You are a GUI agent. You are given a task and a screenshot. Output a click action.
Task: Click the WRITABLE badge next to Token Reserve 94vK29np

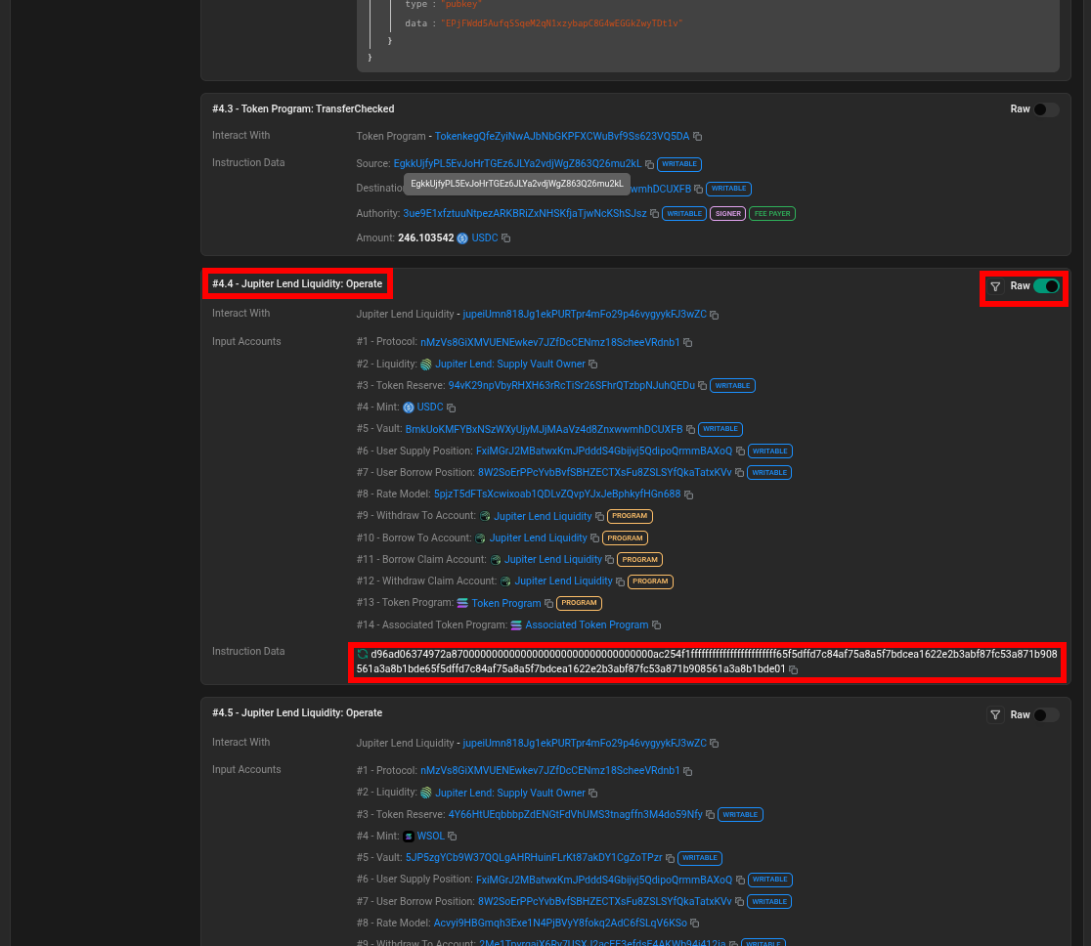pyautogui.click(x=732, y=385)
